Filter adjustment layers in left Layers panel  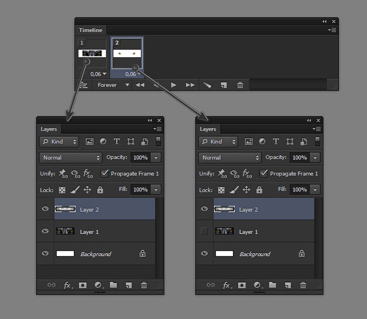tap(103, 142)
